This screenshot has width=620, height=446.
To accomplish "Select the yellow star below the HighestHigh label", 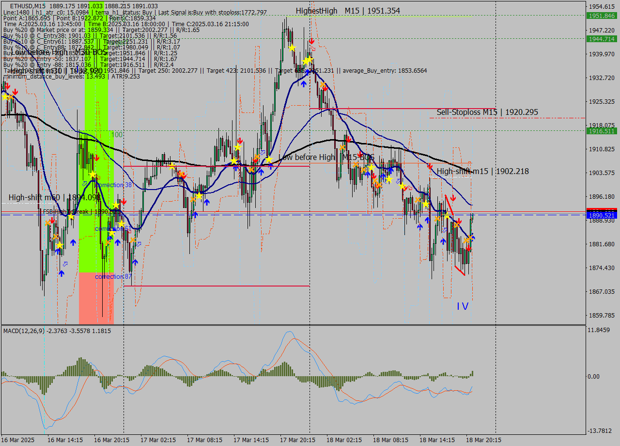I will (307, 60).
